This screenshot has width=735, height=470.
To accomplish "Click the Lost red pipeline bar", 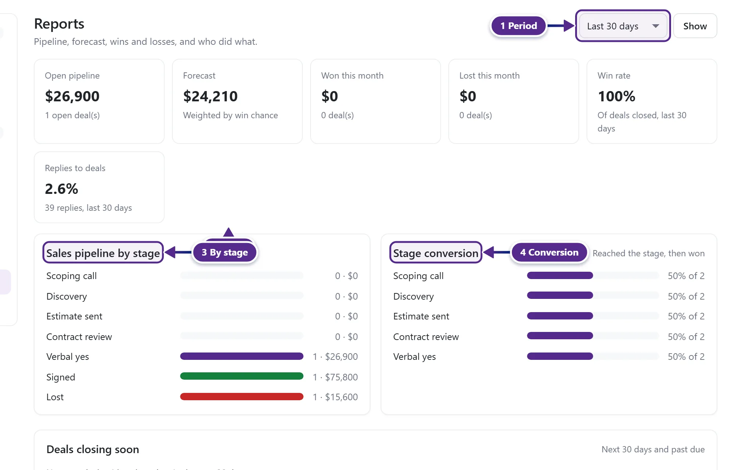I will click(242, 397).
